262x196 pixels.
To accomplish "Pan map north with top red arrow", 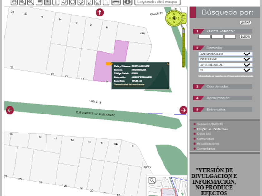I will (x=100, y=12).
